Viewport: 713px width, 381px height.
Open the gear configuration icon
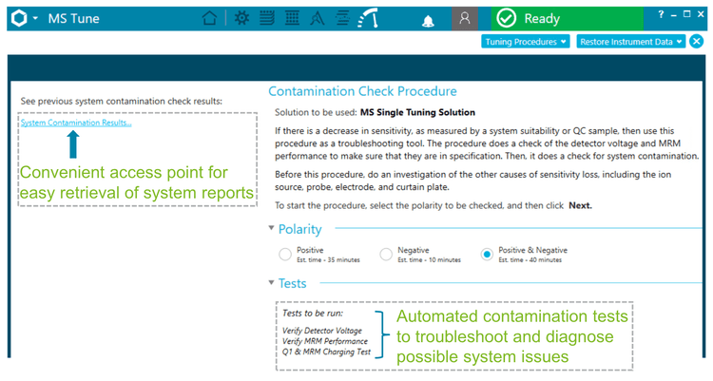click(x=241, y=19)
